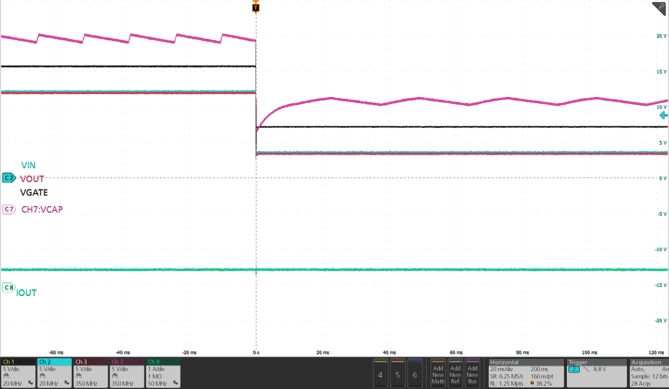The width and height of the screenshot is (669, 389).
Task: Click Add New Math button
Action: tap(438, 373)
